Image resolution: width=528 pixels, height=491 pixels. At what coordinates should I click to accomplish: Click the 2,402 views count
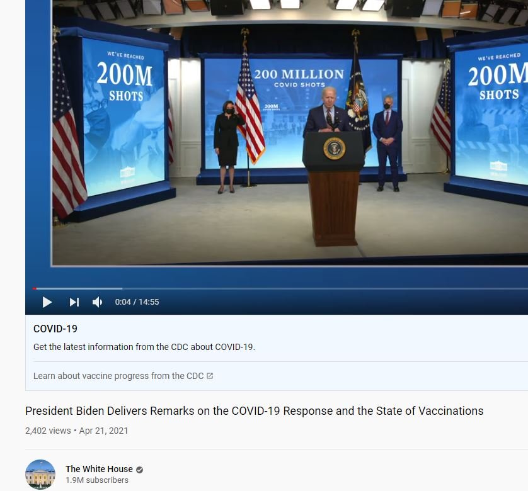click(48, 431)
